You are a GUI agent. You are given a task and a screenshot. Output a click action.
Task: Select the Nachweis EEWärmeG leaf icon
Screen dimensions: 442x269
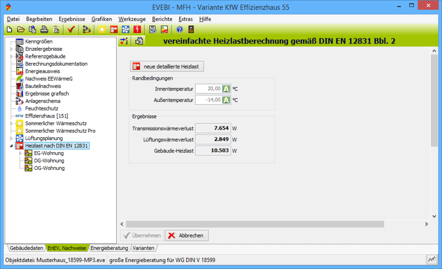coord(20,79)
